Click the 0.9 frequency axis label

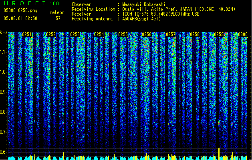point(3,92)
